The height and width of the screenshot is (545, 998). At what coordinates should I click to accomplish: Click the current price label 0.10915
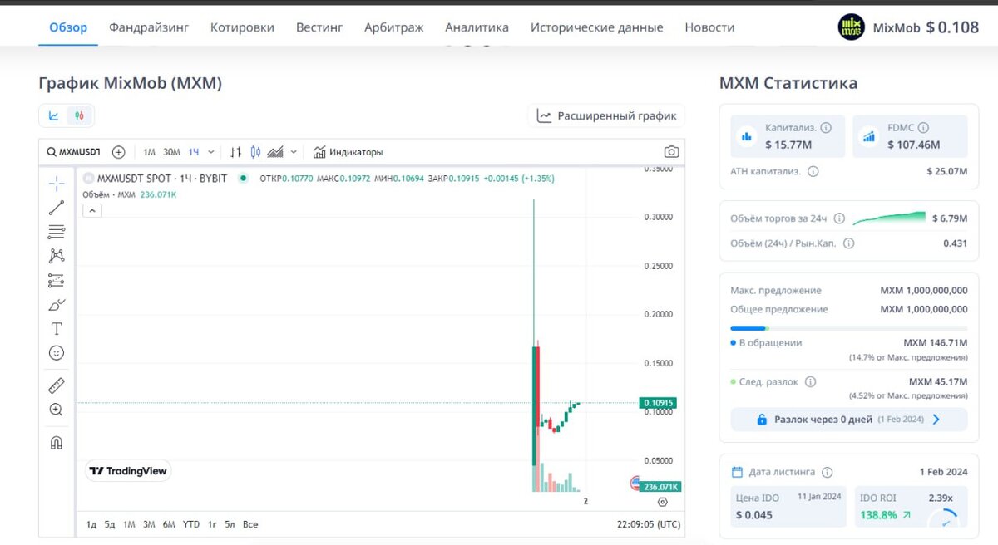point(659,403)
